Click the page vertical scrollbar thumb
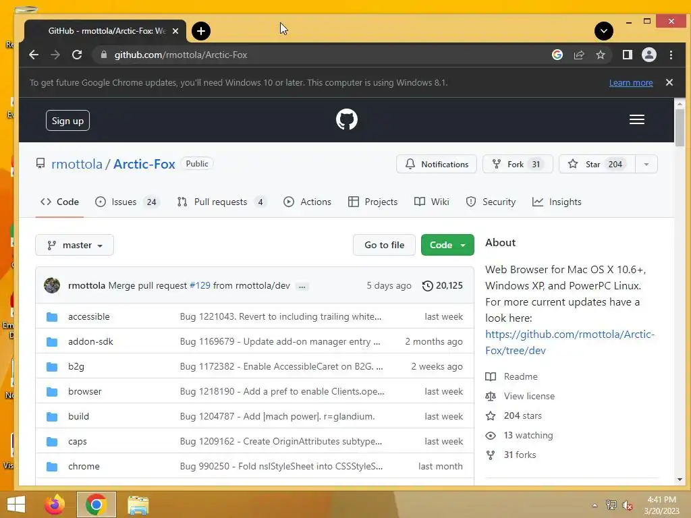This screenshot has height=518, width=691. pyautogui.click(x=680, y=127)
